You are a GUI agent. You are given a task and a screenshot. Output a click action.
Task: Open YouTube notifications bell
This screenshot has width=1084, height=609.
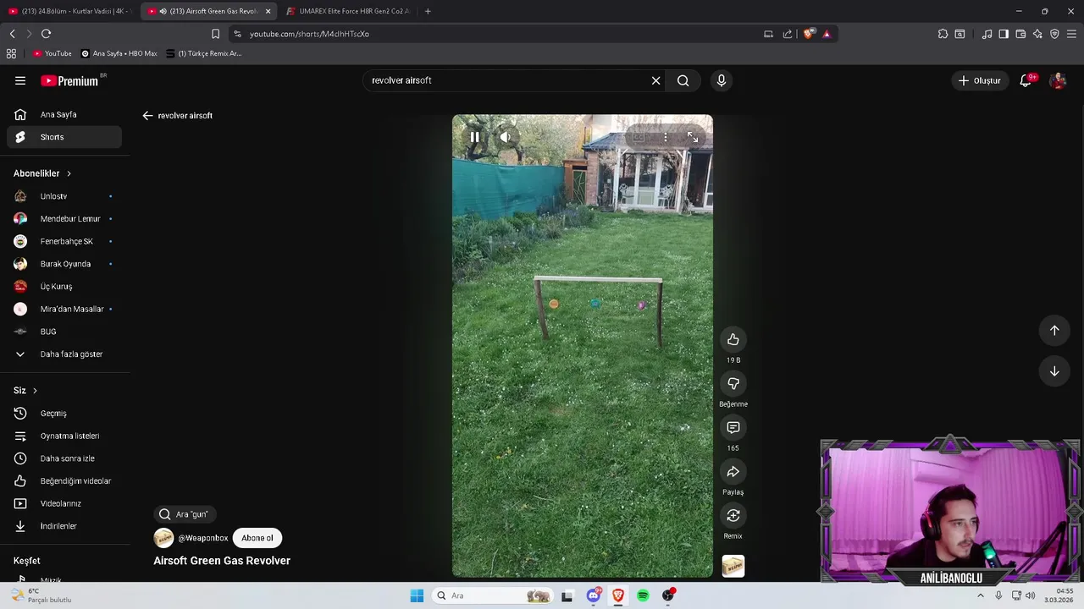[x=1026, y=80]
